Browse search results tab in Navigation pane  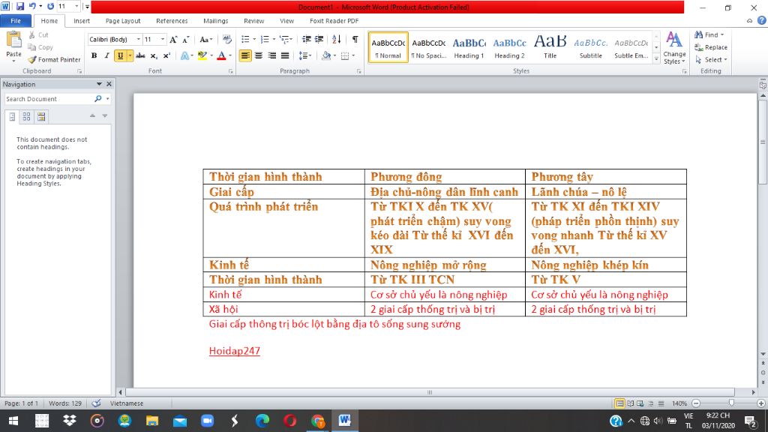41,116
